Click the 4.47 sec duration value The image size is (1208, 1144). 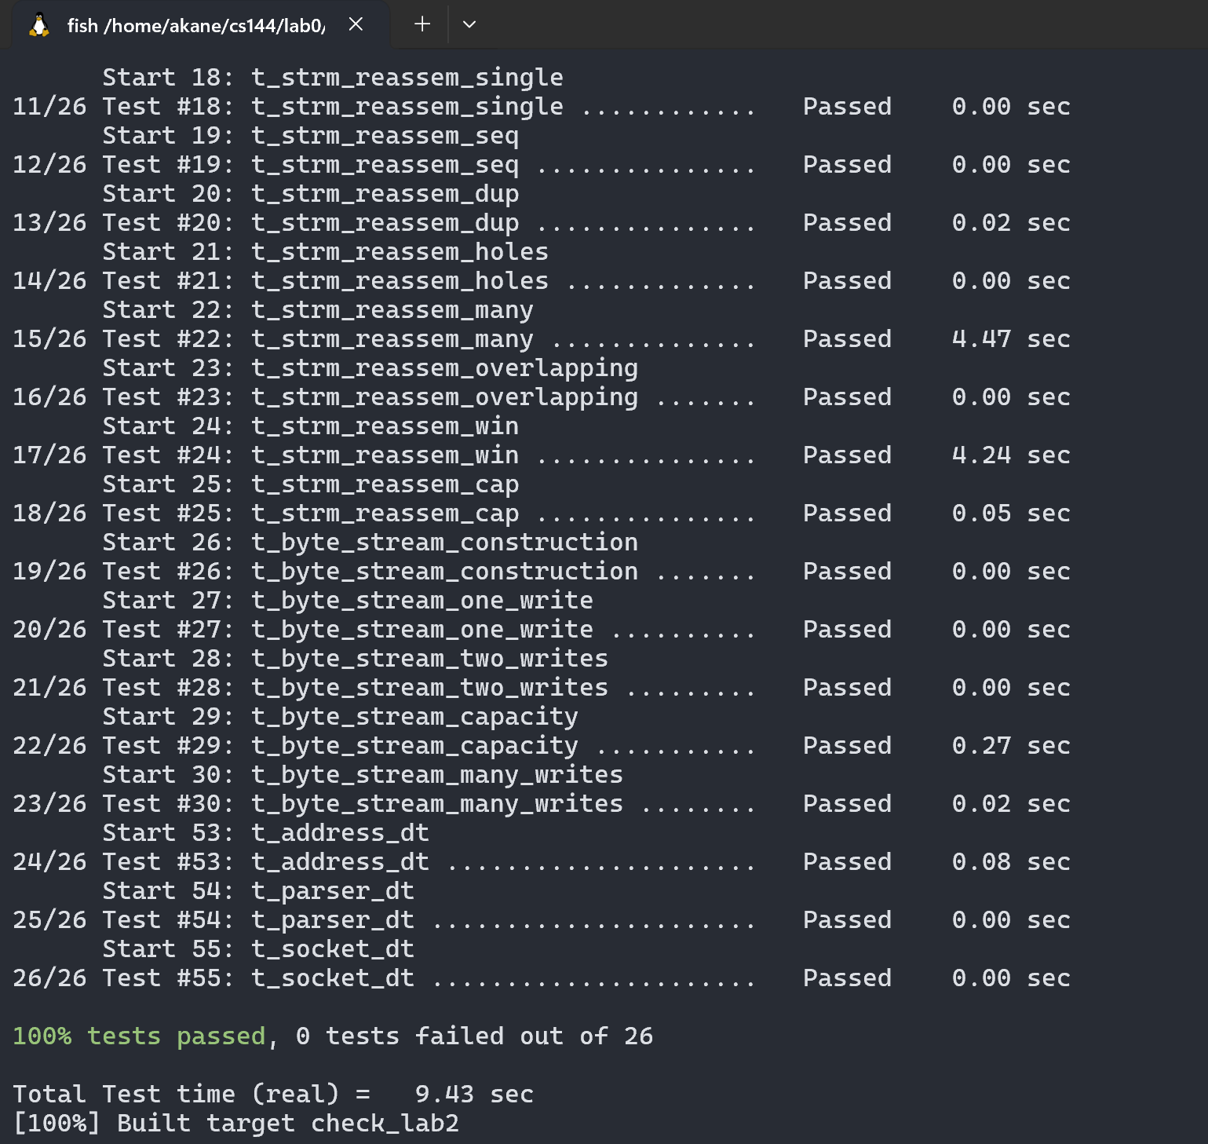click(x=1011, y=339)
